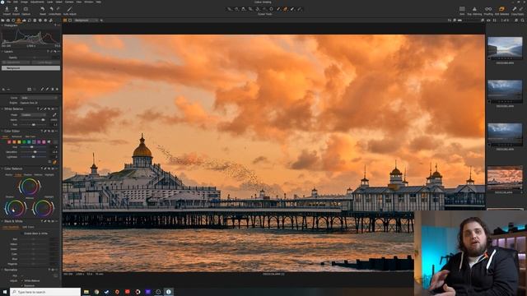Click the Color Editor picker icon
This screenshot has height=296, width=527.
coord(55,162)
